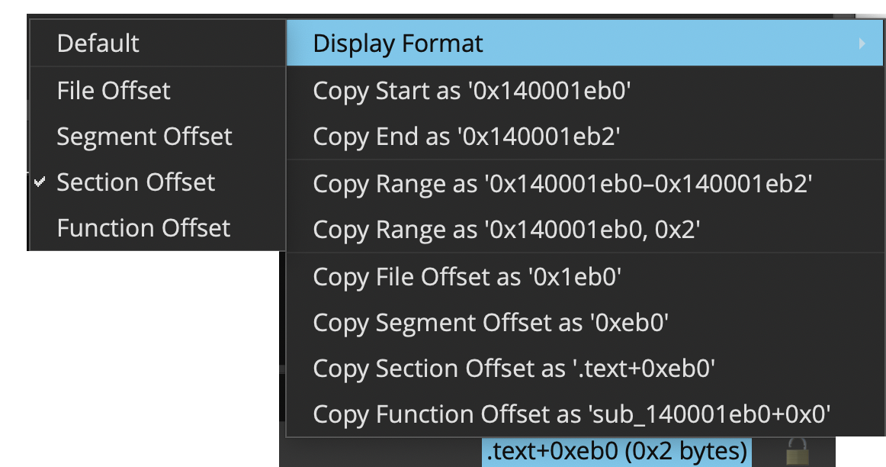Toggle the lock icon in status bar
The height and width of the screenshot is (467, 886).
coord(797,453)
